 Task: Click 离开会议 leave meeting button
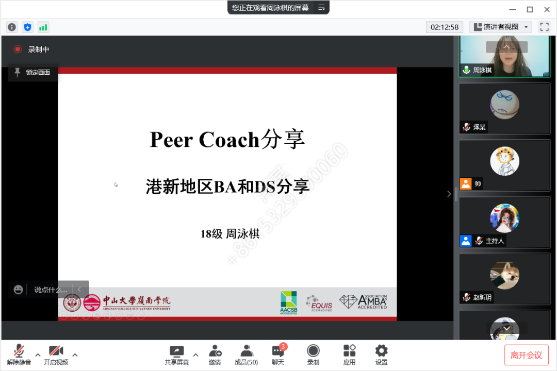point(526,355)
